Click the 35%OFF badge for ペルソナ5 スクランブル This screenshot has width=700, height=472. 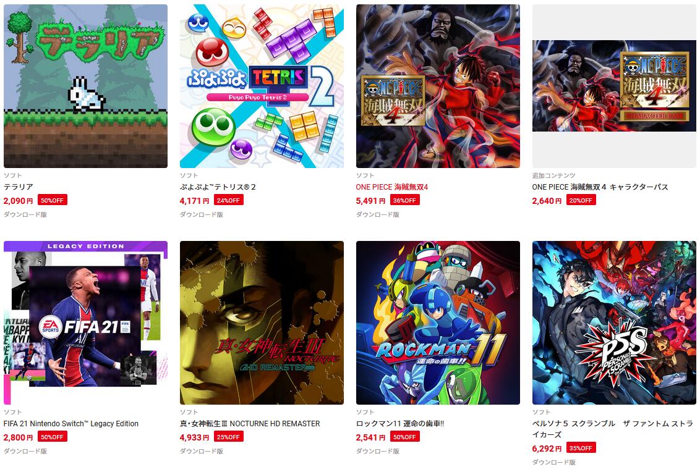tap(581, 448)
